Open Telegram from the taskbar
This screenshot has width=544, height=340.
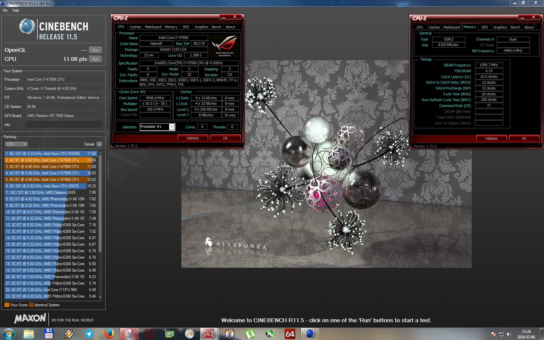coord(89,334)
